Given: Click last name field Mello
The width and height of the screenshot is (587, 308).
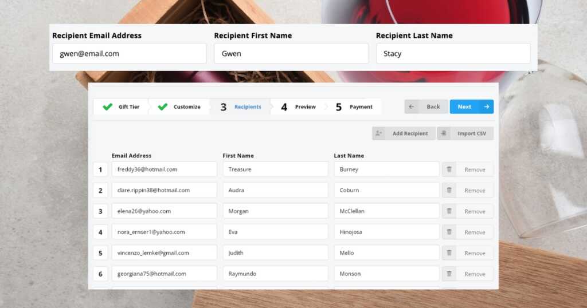Looking at the screenshot, I should click(387, 253).
